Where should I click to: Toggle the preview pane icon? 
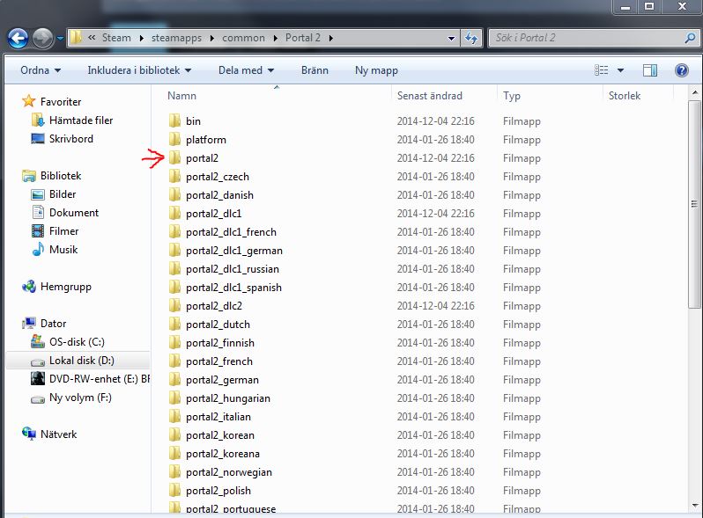click(649, 70)
